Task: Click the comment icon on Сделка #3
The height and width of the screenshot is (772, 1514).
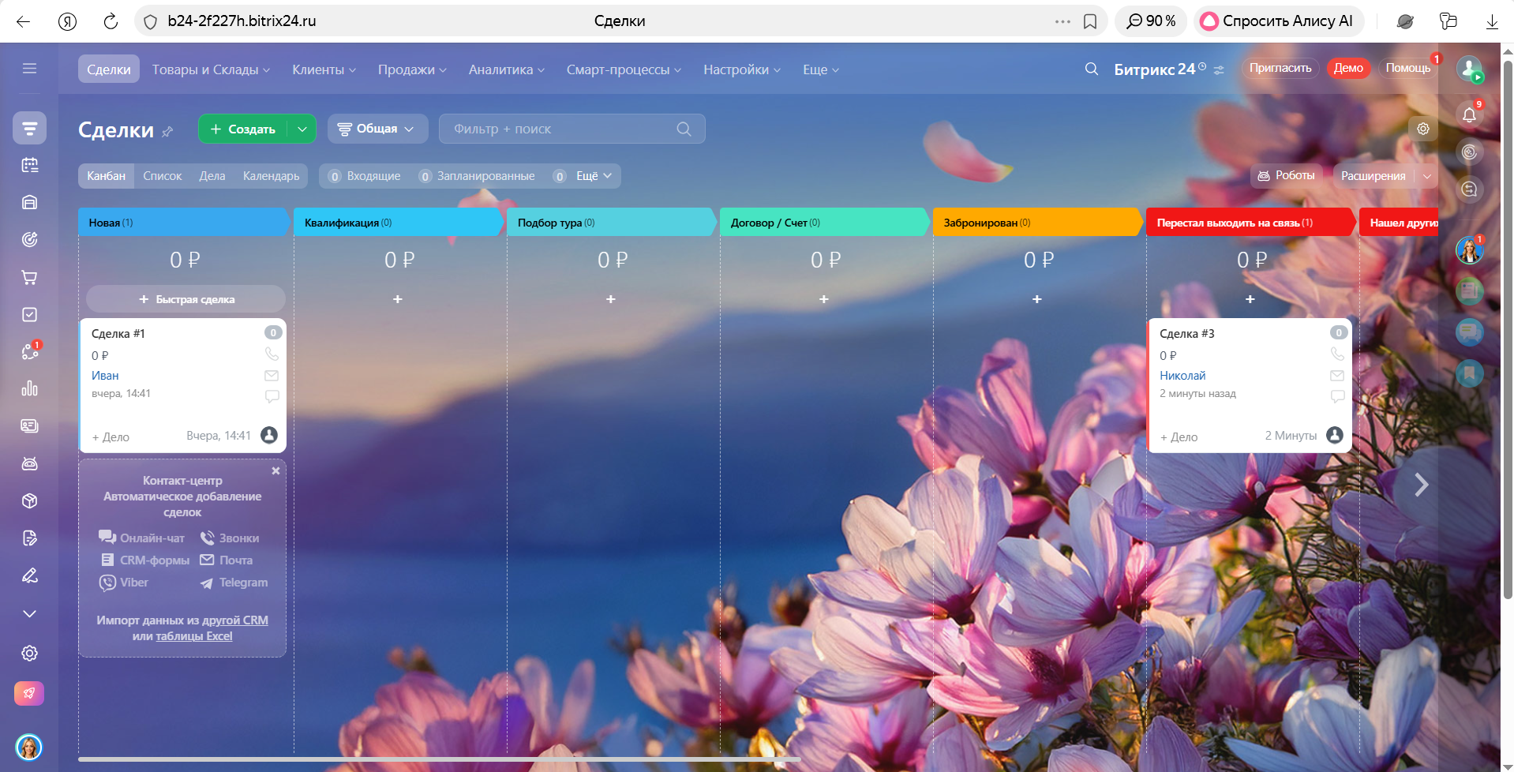Action: [1337, 396]
